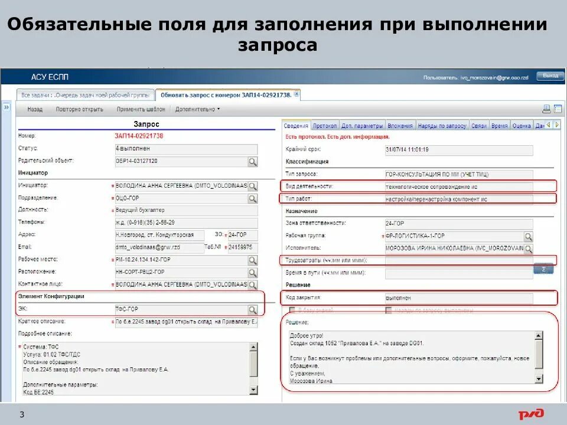Click the Email input field
The image size is (567, 425).
(x=159, y=247)
